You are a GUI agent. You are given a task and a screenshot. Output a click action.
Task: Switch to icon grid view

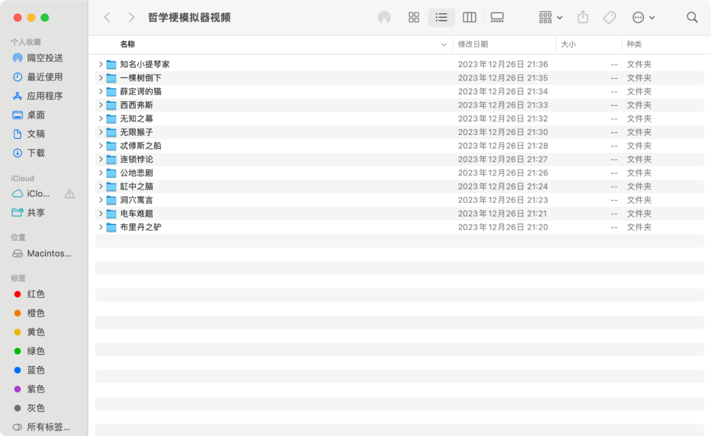coord(413,18)
